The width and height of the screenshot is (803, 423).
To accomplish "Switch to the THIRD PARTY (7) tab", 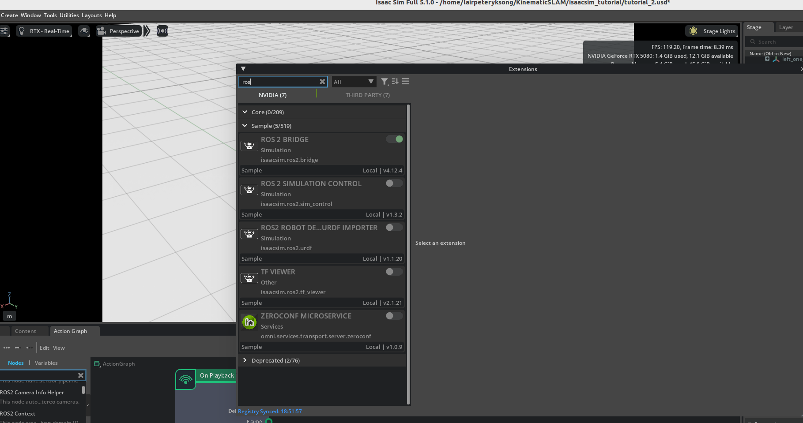I will tap(368, 95).
